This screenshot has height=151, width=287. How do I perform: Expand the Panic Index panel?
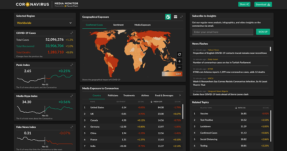(72, 65)
